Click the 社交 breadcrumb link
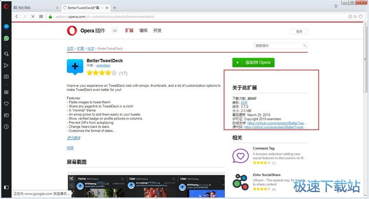Image resolution: width=369 pixels, height=199 pixels. pos(91,48)
